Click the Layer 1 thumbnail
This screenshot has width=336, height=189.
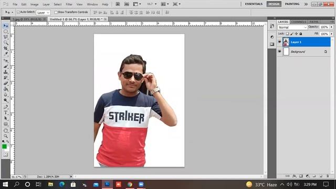coord(286,42)
